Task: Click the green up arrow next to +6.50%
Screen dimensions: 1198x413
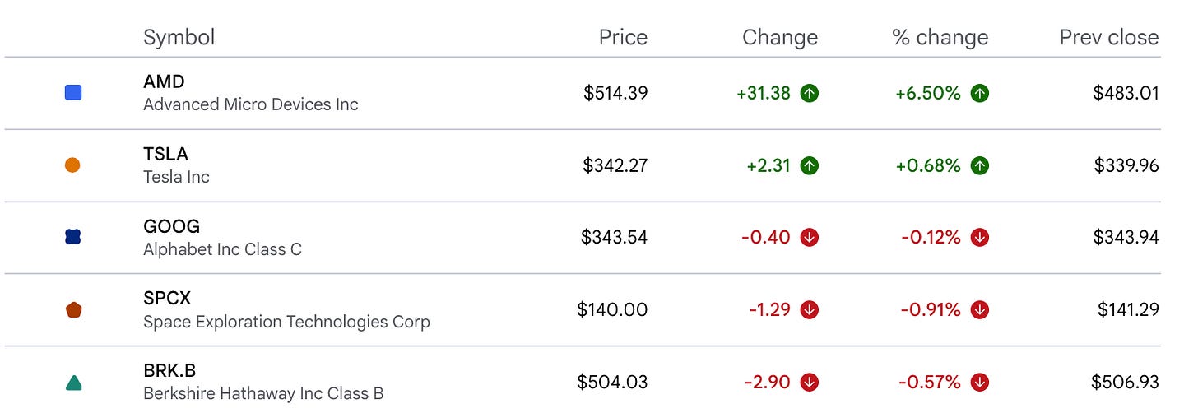Action: [x=979, y=94]
